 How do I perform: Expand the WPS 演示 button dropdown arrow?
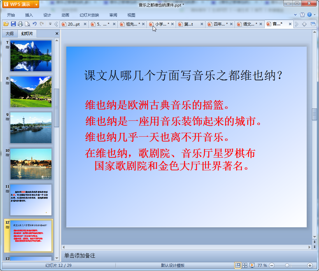tap(37, 4)
